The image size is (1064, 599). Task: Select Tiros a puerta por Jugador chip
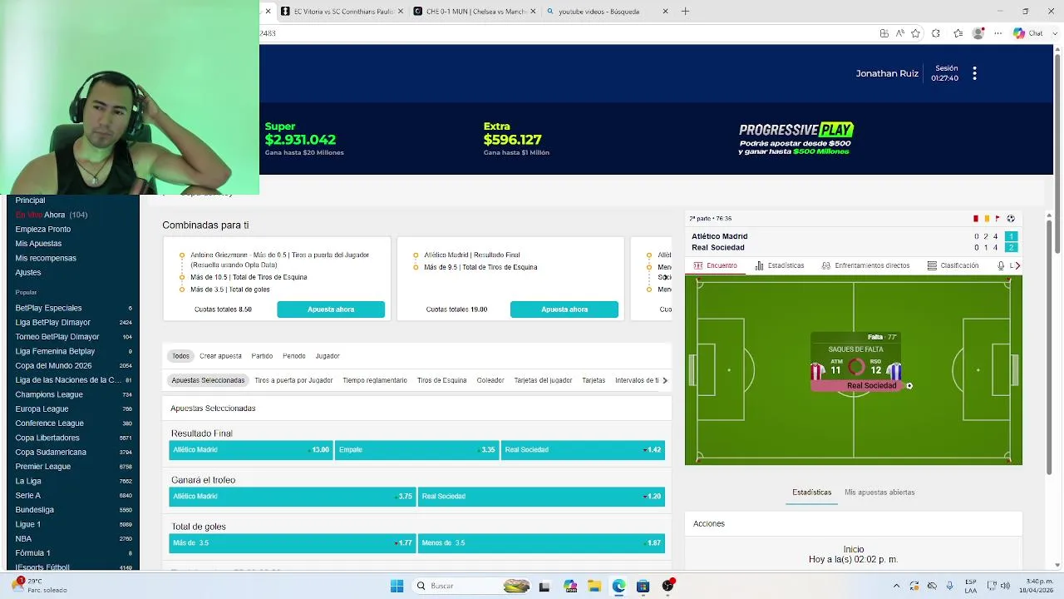[293, 380]
